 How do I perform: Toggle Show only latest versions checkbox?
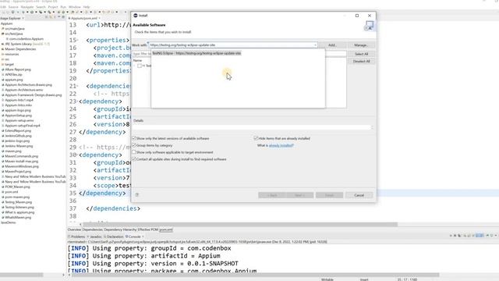click(134, 138)
